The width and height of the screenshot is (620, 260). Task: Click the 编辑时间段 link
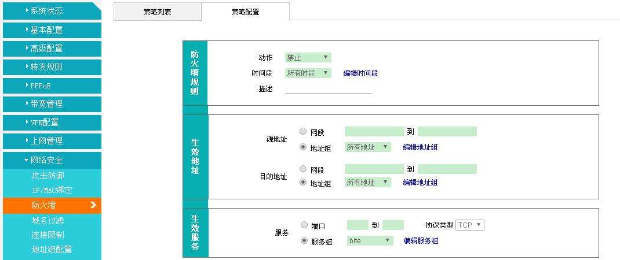pyautogui.click(x=360, y=73)
